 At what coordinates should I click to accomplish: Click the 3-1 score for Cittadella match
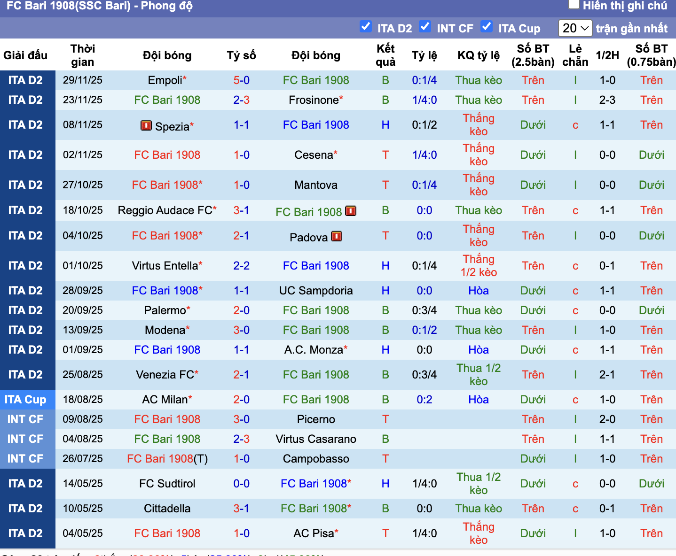pos(241,509)
